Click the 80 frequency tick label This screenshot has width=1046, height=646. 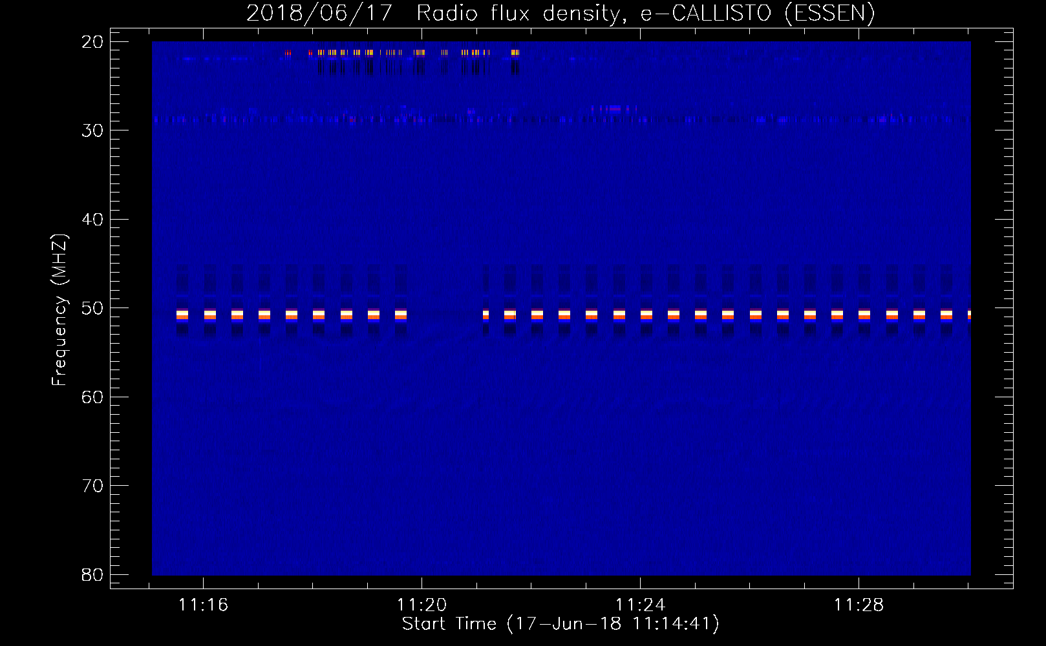tap(92, 575)
